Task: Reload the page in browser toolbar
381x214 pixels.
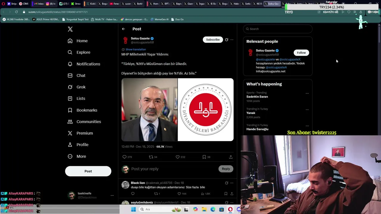Action: pyautogui.click(x=16, y=12)
